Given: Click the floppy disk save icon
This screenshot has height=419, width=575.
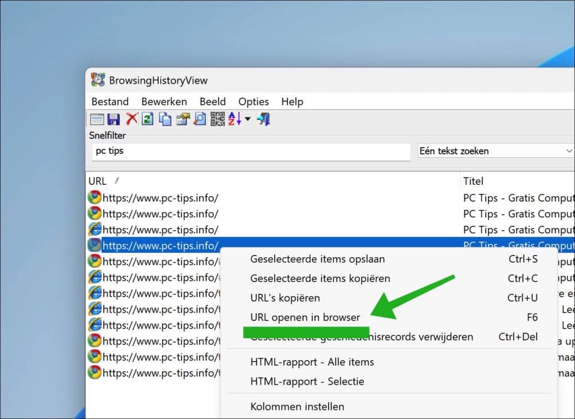Looking at the screenshot, I should click(113, 119).
